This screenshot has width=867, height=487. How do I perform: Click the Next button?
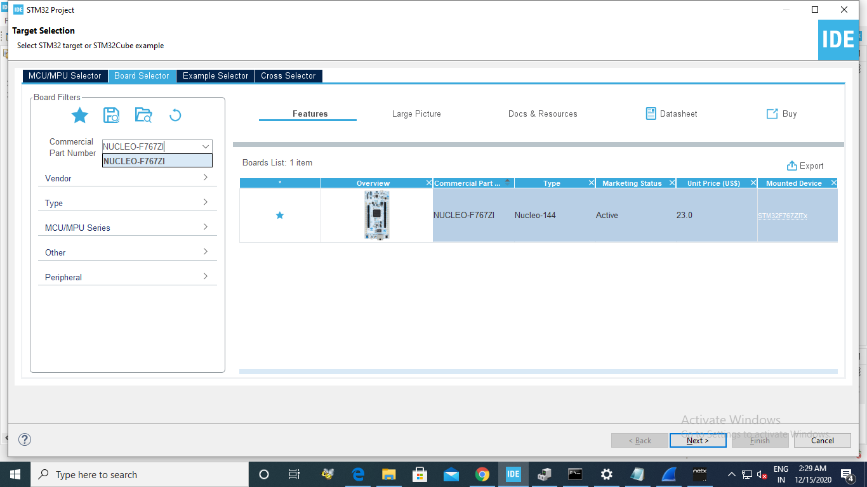click(698, 440)
